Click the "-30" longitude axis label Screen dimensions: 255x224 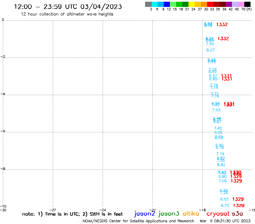click(x=3, y=210)
